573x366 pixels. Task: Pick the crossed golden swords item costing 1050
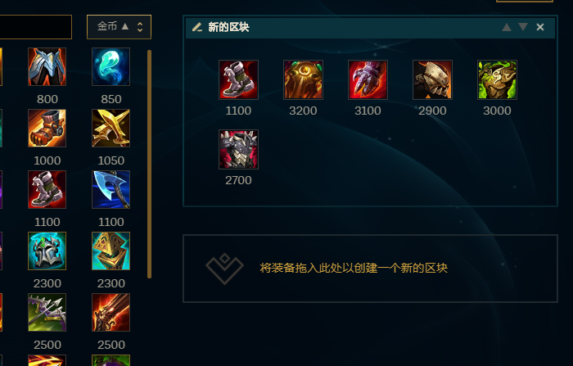point(111,128)
